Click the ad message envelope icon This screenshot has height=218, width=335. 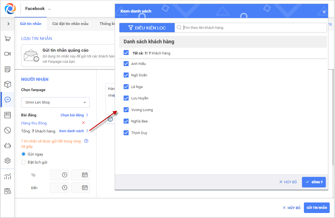pos(31,56)
